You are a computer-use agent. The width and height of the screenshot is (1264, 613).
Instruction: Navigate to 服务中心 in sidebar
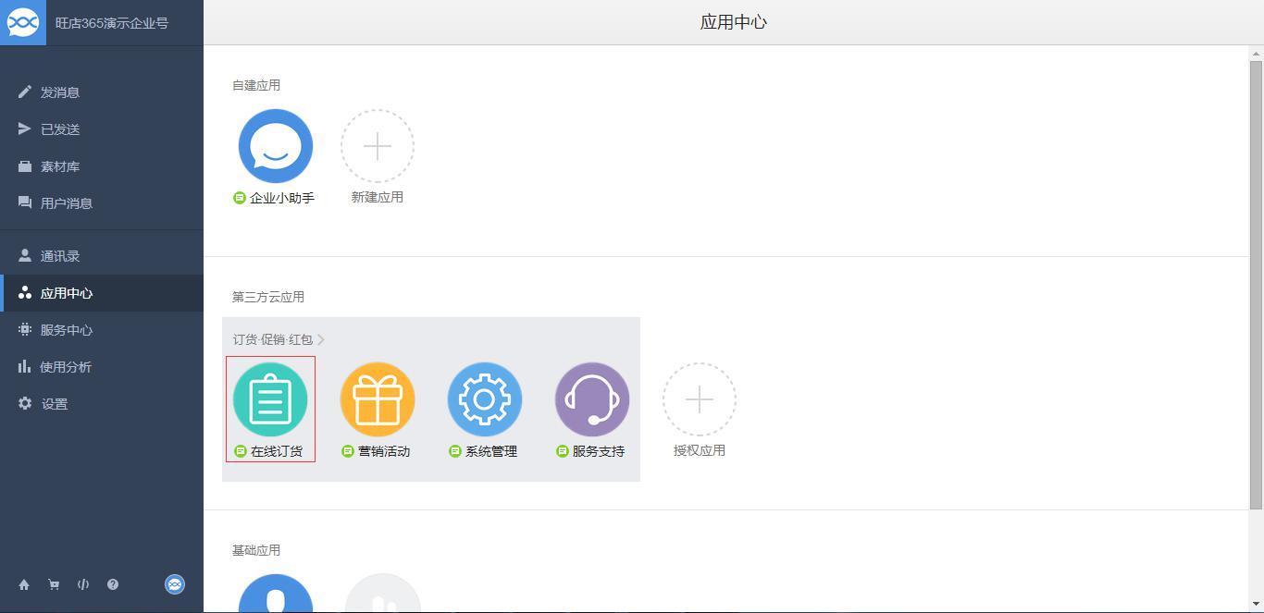pos(66,330)
